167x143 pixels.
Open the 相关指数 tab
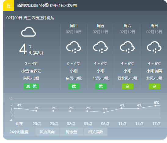[96, 132]
